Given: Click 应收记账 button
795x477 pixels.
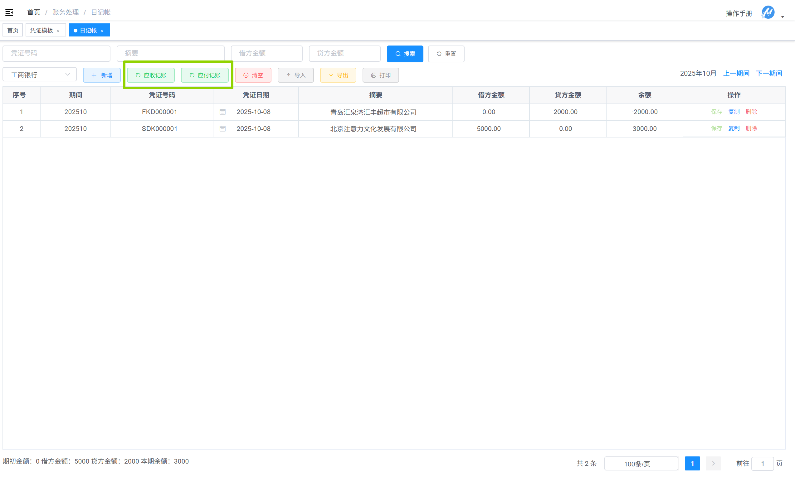Looking at the screenshot, I should pyautogui.click(x=151, y=75).
